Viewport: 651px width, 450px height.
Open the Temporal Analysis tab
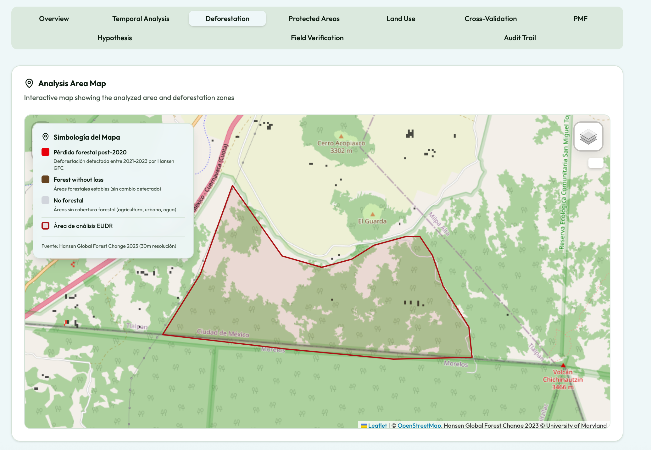(x=141, y=19)
